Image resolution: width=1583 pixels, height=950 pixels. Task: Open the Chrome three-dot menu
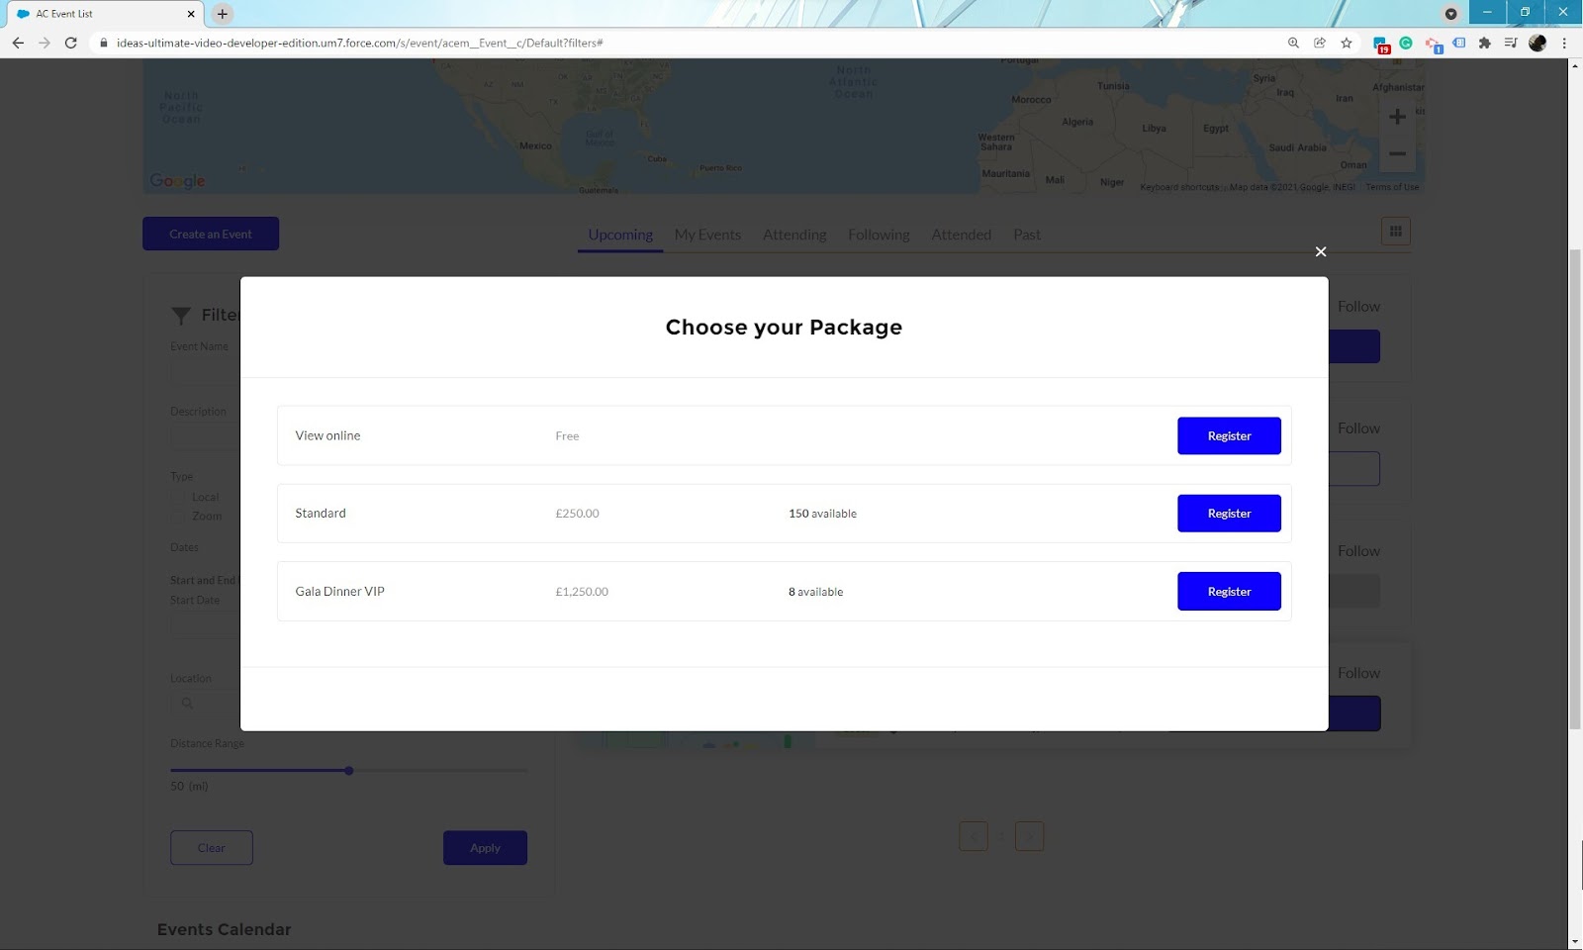(1564, 43)
